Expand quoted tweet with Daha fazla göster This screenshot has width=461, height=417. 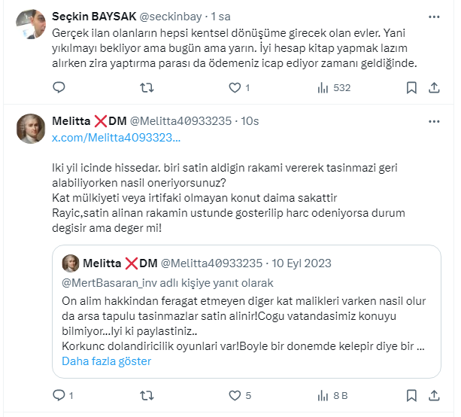107,361
